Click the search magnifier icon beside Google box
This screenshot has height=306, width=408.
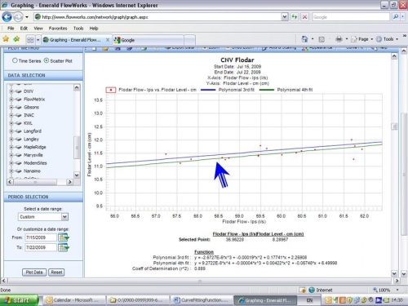396,17
